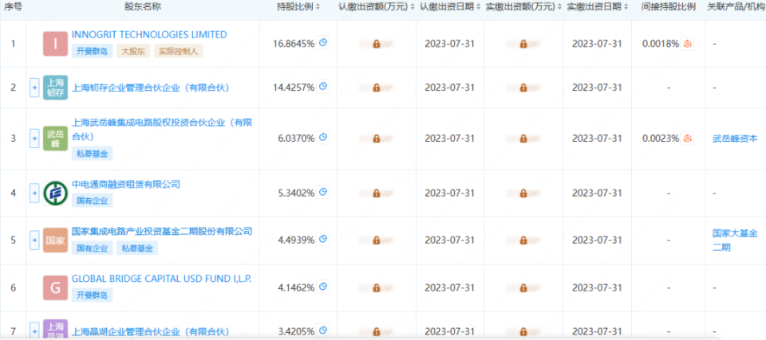Open shareholding chart icon beside 4.4939%
This screenshot has height=340, width=766.
[x=322, y=239]
